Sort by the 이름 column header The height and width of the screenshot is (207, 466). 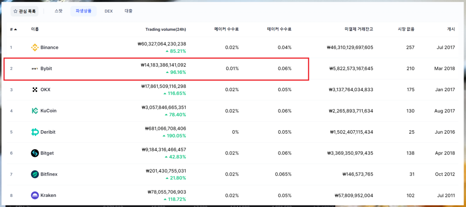35,29
